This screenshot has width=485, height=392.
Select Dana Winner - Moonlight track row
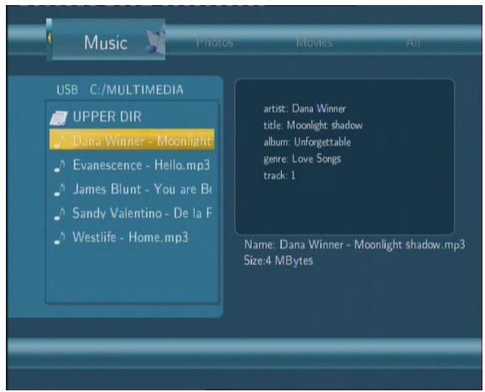[x=132, y=140]
